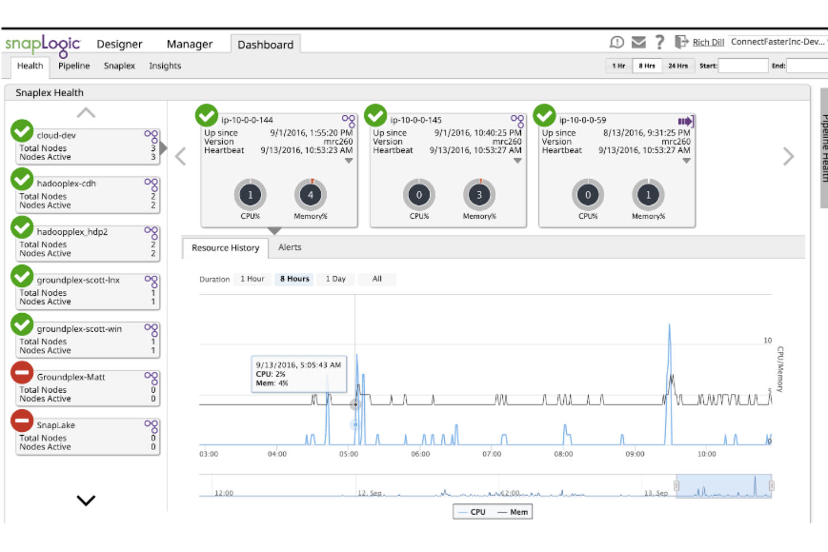Expand details on the ip-10-0-0-145 card

pyautogui.click(x=517, y=160)
